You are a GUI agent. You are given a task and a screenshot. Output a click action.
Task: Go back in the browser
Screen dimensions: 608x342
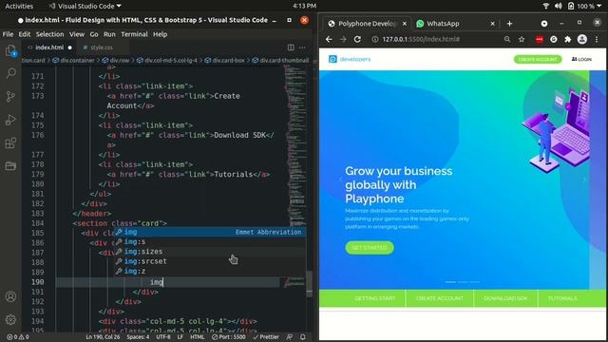(329, 39)
